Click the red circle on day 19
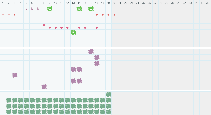 [108, 15]
